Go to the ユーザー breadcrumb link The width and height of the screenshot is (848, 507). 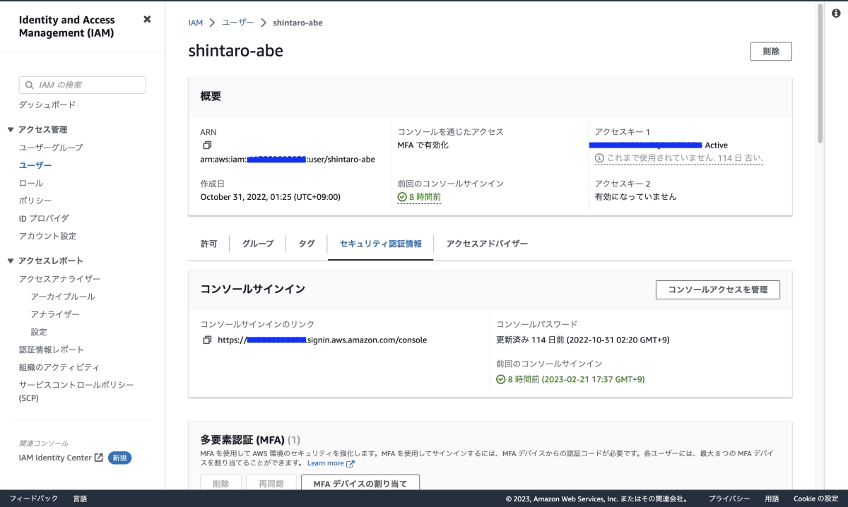pyautogui.click(x=238, y=23)
